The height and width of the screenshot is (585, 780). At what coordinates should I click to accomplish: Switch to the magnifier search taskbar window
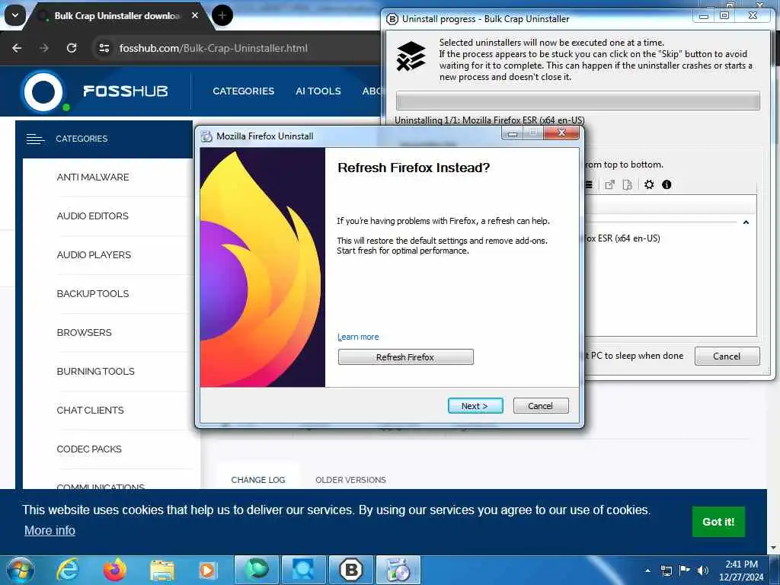click(x=303, y=570)
